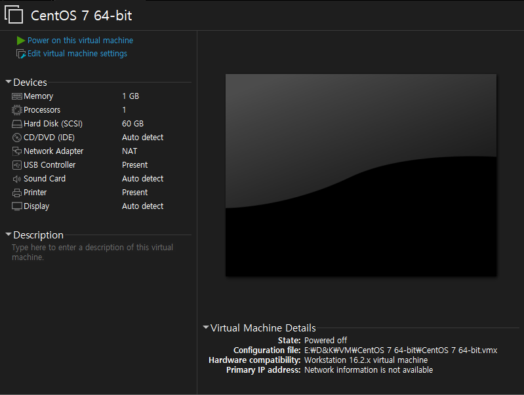
Task: Click the Printer device icon
Action: [16, 193]
